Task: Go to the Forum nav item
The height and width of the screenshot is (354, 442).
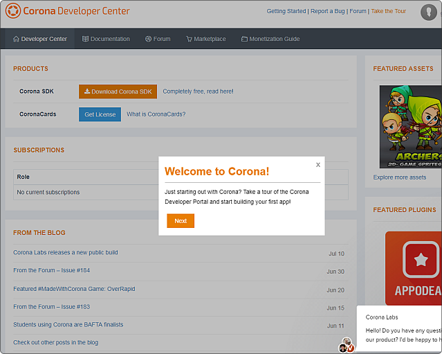Action: pyautogui.click(x=158, y=39)
